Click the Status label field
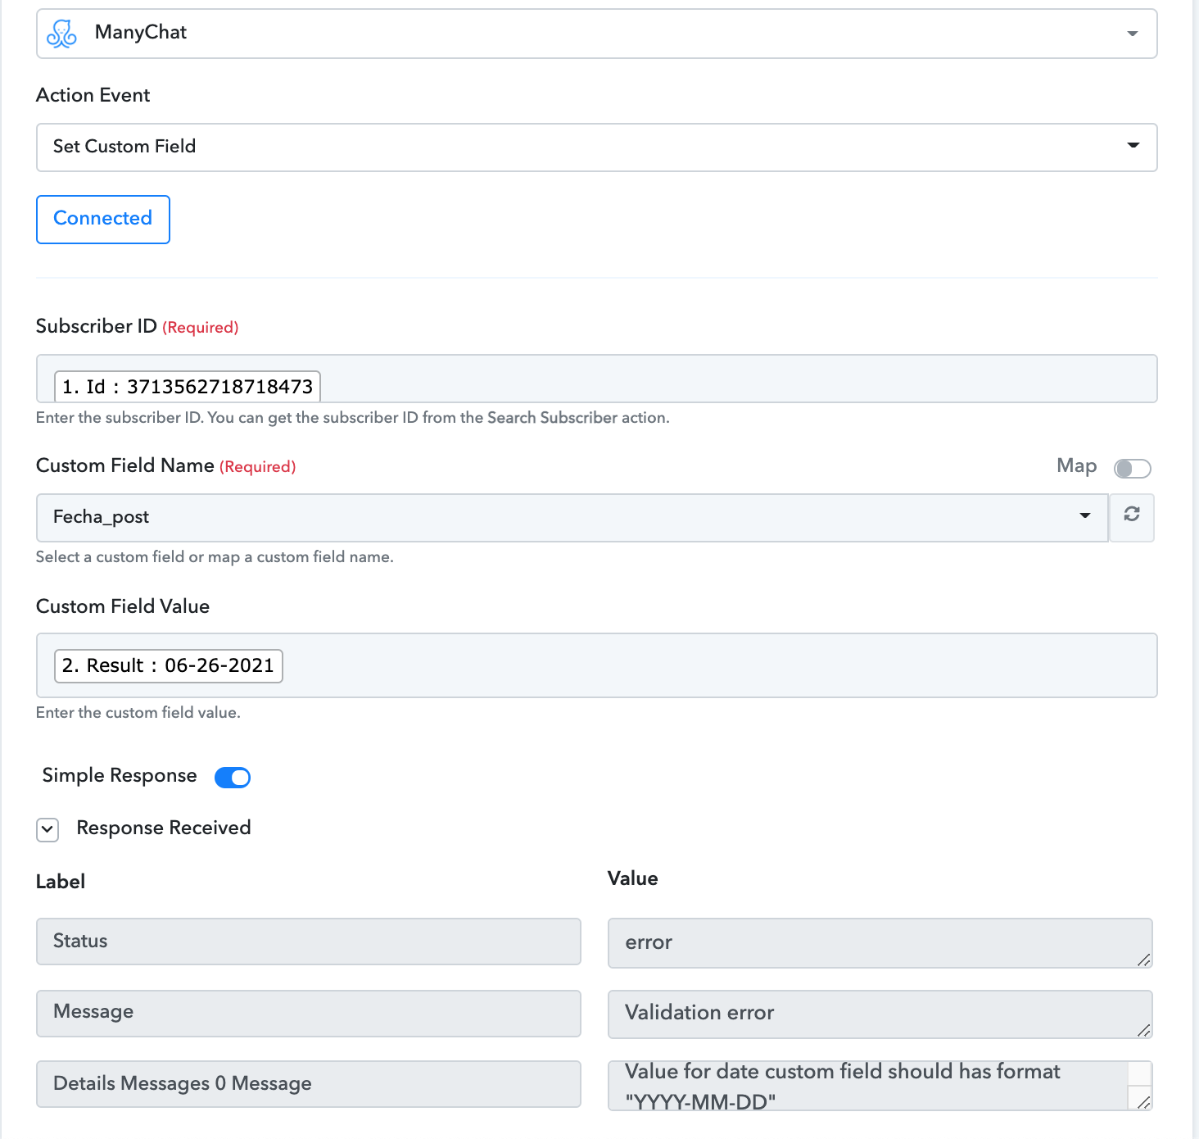1199x1139 pixels. click(309, 942)
